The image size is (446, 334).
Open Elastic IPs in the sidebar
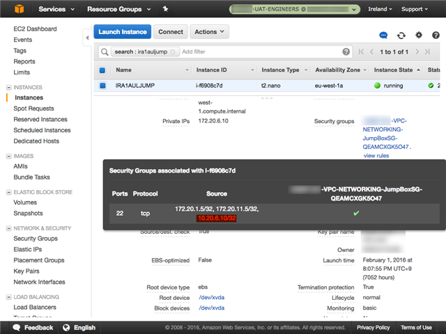pyautogui.click(x=28, y=249)
